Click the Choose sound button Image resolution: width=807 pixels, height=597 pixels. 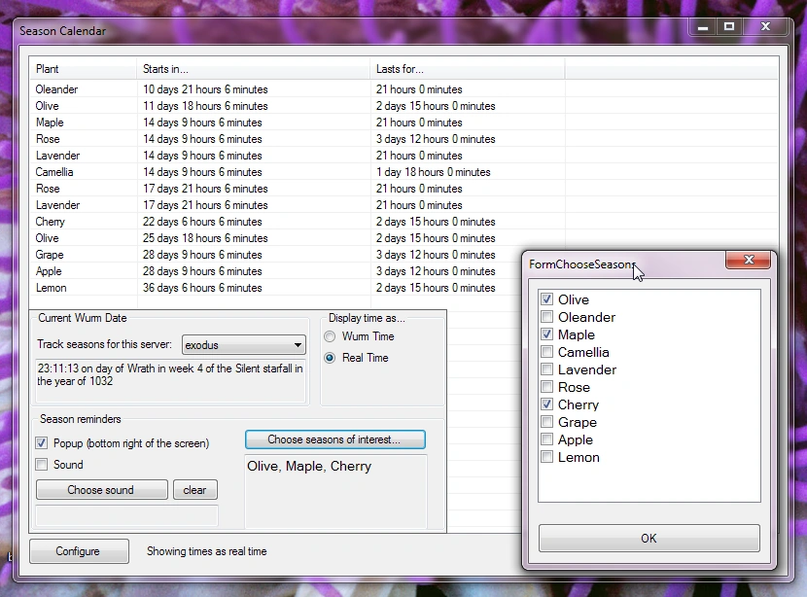click(101, 490)
